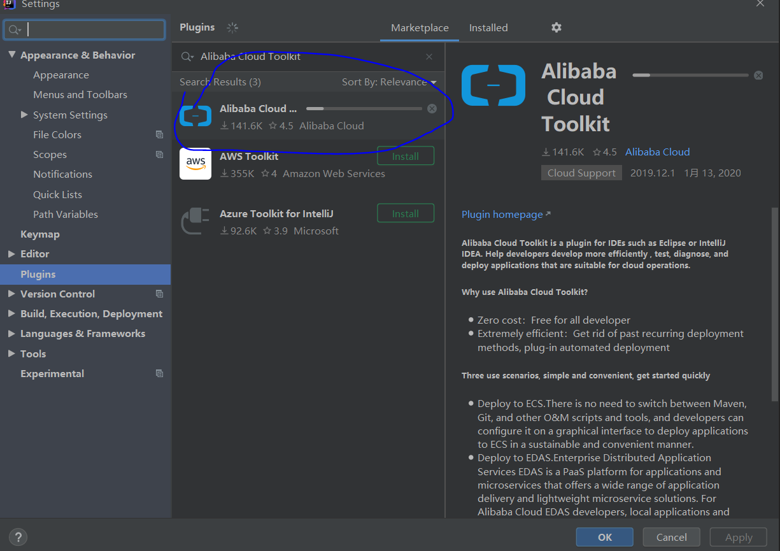Click Search Results (3) label
Screen dimensions: 780x551
220,82
